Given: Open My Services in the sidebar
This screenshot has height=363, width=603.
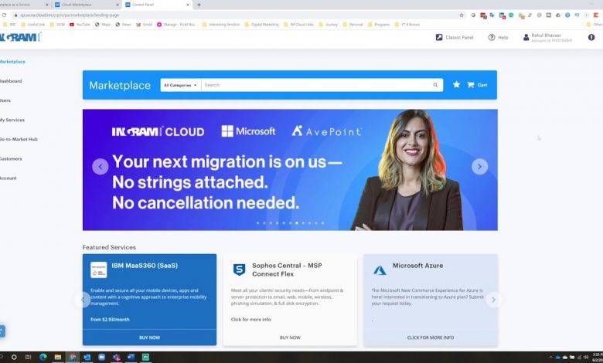Looking at the screenshot, I should (x=12, y=120).
